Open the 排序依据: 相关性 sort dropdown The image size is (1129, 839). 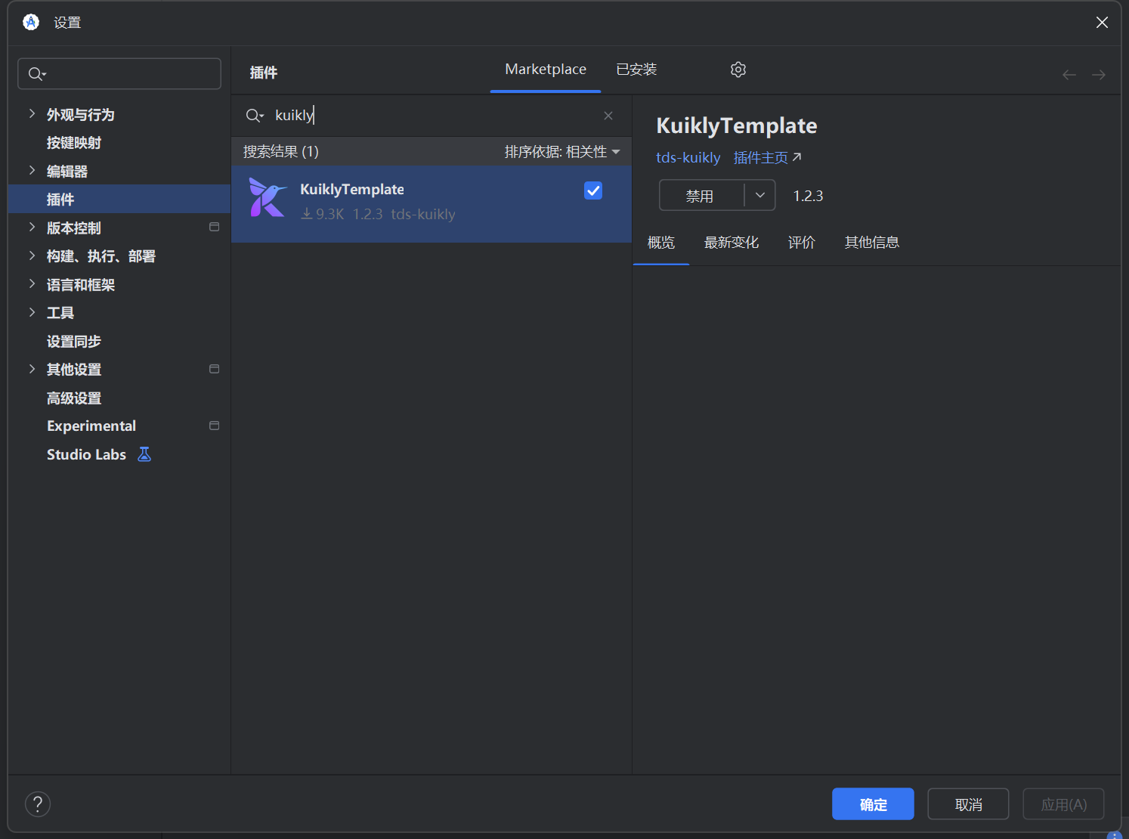point(562,152)
